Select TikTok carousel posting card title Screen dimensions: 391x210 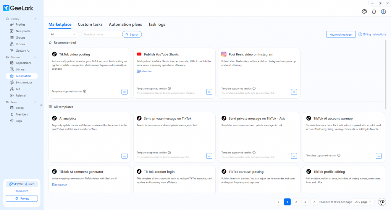(x=246, y=172)
